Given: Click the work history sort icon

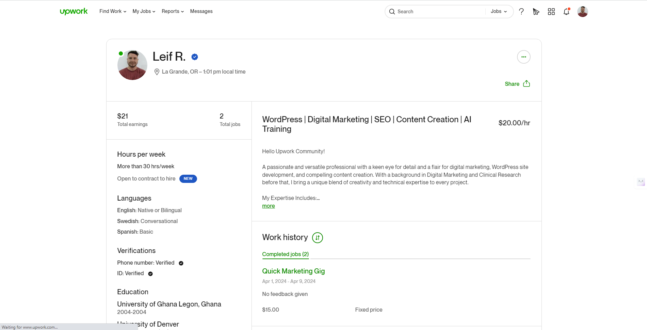Looking at the screenshot, I should click(x=318, y=238).
